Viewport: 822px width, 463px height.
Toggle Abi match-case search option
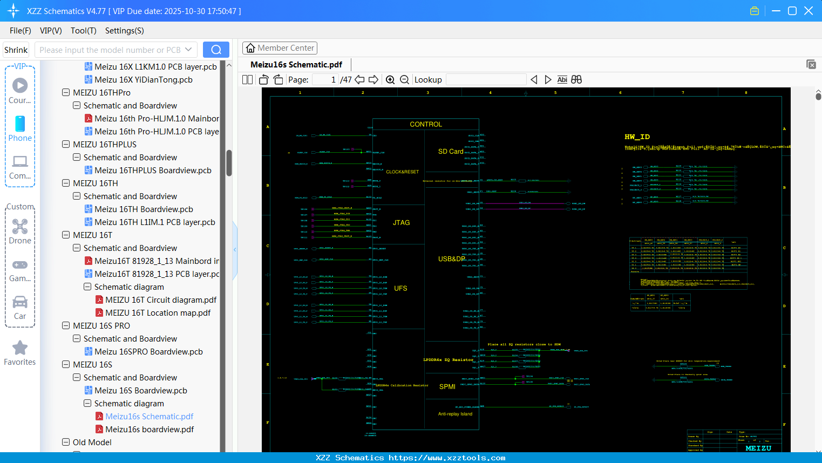tap(562, 79)
